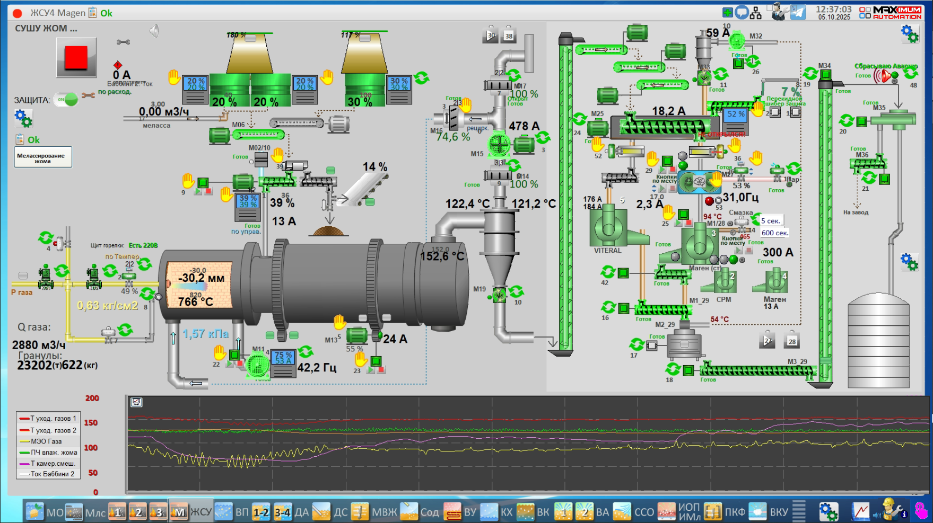Open the Telegram paper plane icon
This screenshot has height=523, width=933.
pyautogui.click(x=798, y=13)
